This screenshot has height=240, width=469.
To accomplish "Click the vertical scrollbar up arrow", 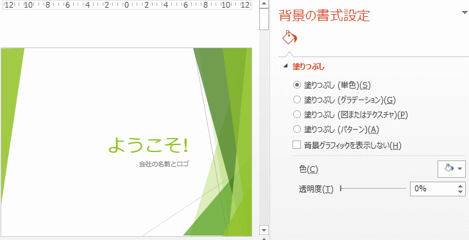I will [264, 4].
